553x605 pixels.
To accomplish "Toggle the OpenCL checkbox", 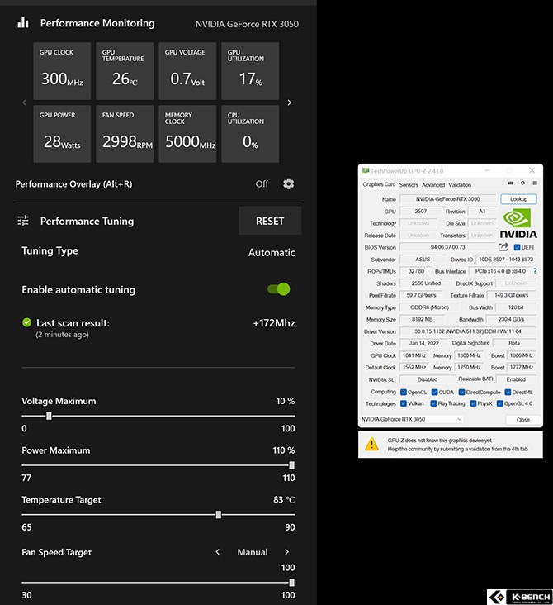I will click(x=404, y=392).
